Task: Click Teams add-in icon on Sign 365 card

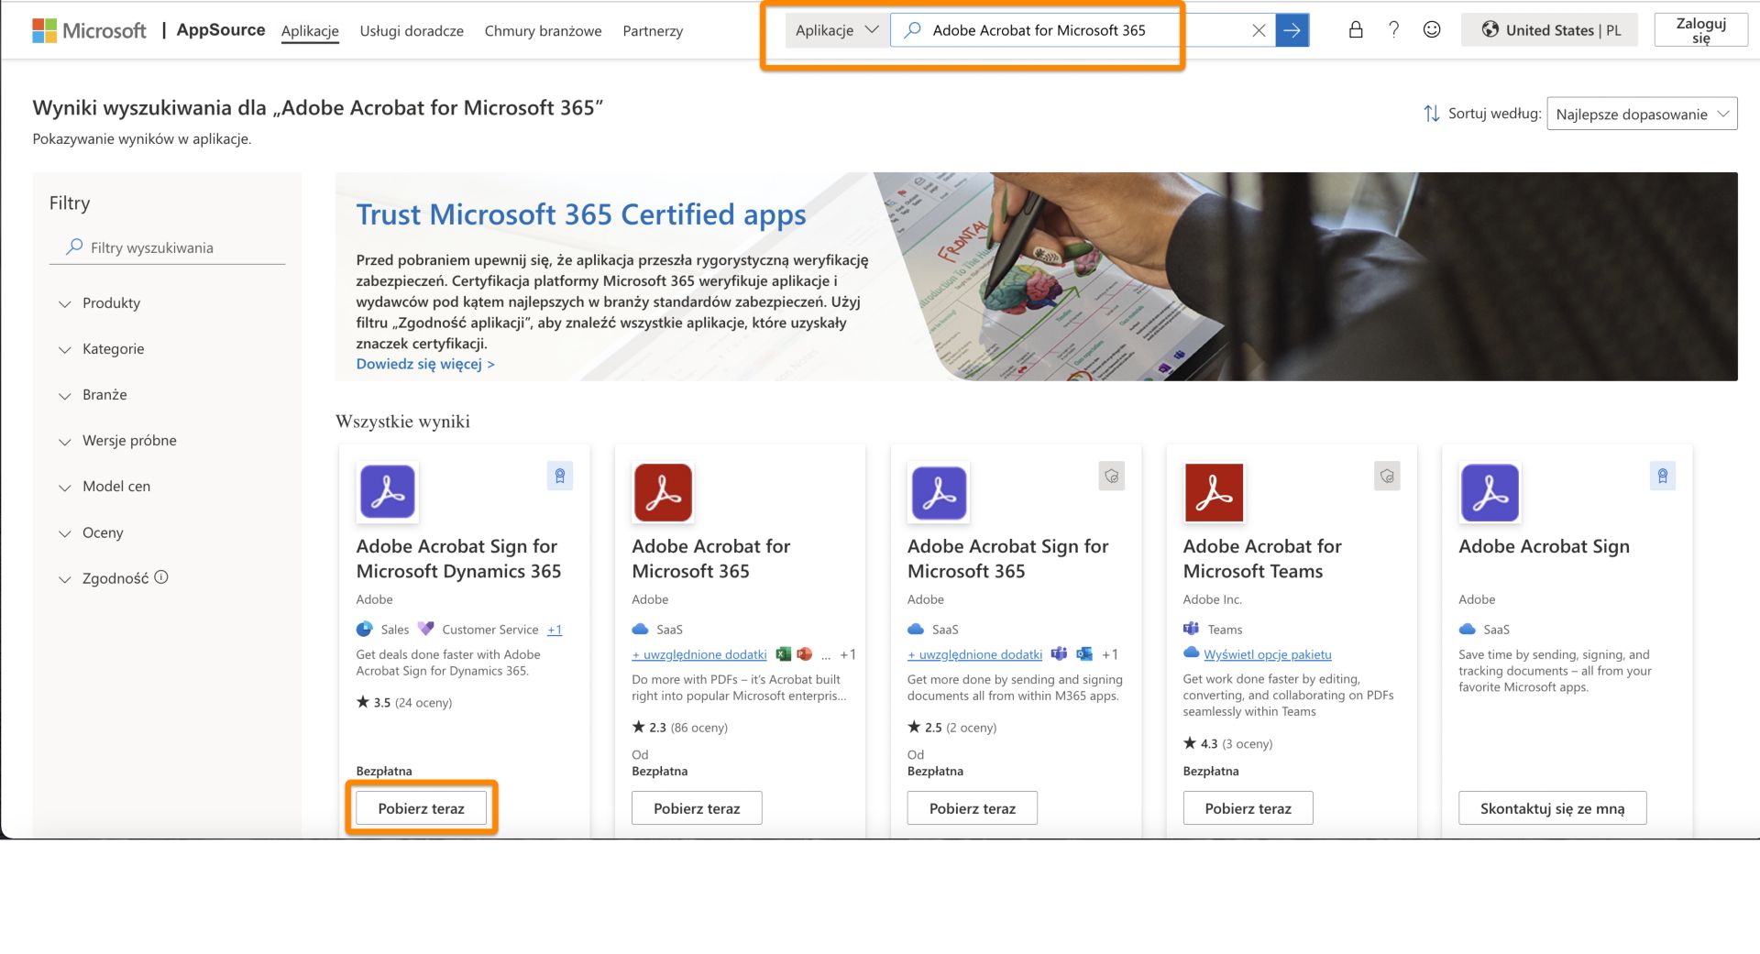Action: tap(1059, 654)
